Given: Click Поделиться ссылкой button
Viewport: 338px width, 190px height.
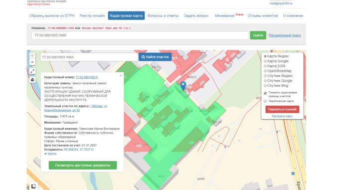Looking at the screenshot, I should click(x=282, y=109).
